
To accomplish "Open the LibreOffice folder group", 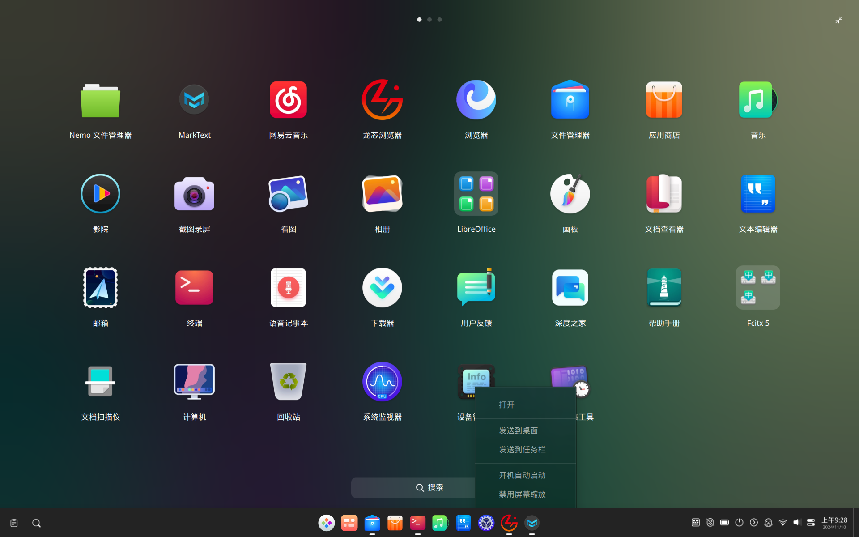I will 476,194.
